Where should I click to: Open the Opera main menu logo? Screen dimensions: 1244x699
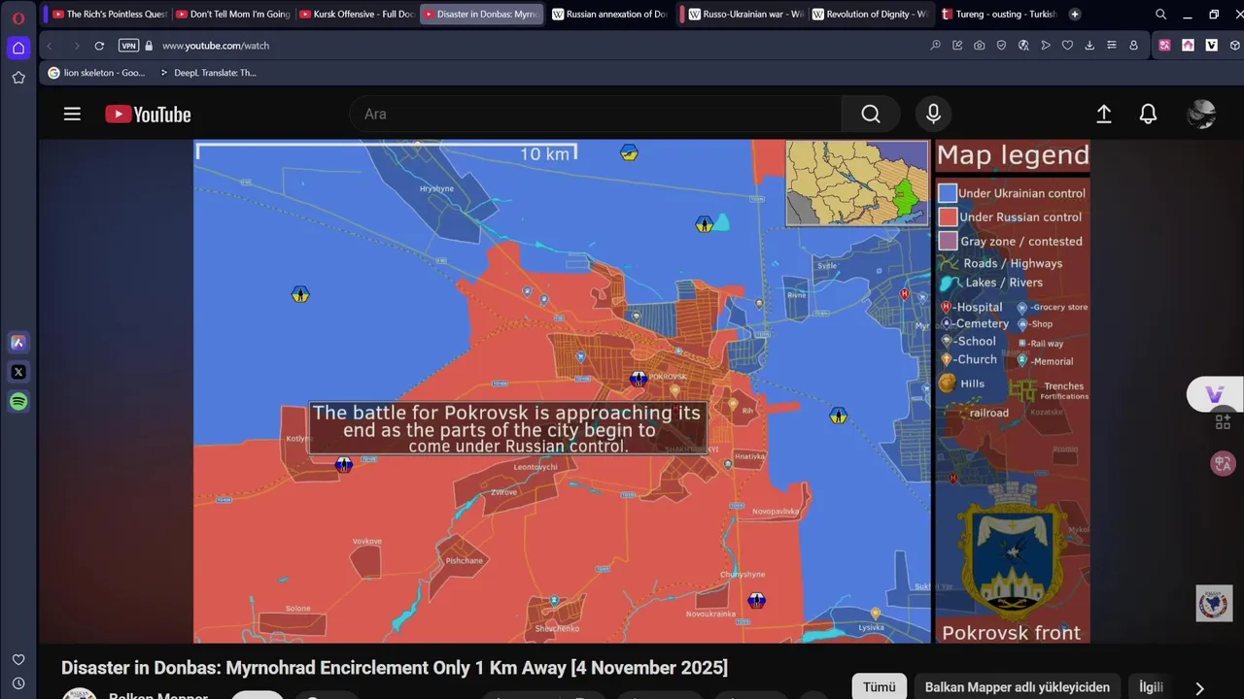[x=17, y=17]
